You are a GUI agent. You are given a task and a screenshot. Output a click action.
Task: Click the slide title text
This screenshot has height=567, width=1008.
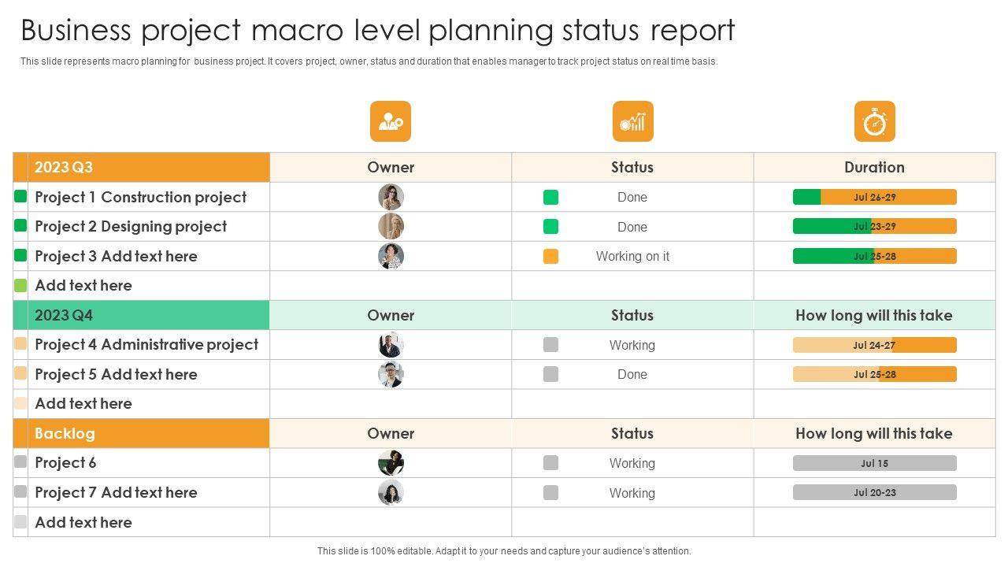point(377,30)
